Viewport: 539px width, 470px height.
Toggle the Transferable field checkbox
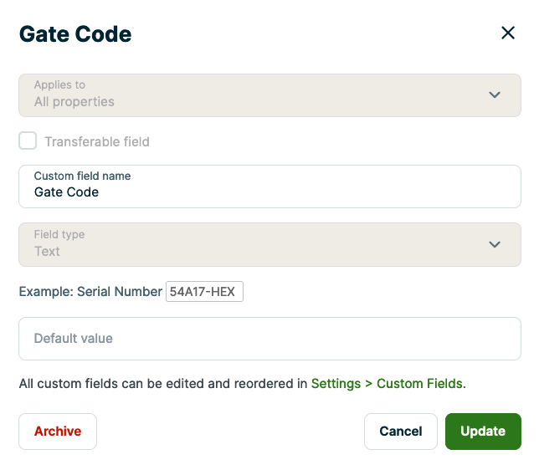28,141
